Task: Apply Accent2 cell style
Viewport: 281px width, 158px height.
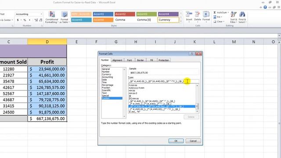Action: coord(125,14)
